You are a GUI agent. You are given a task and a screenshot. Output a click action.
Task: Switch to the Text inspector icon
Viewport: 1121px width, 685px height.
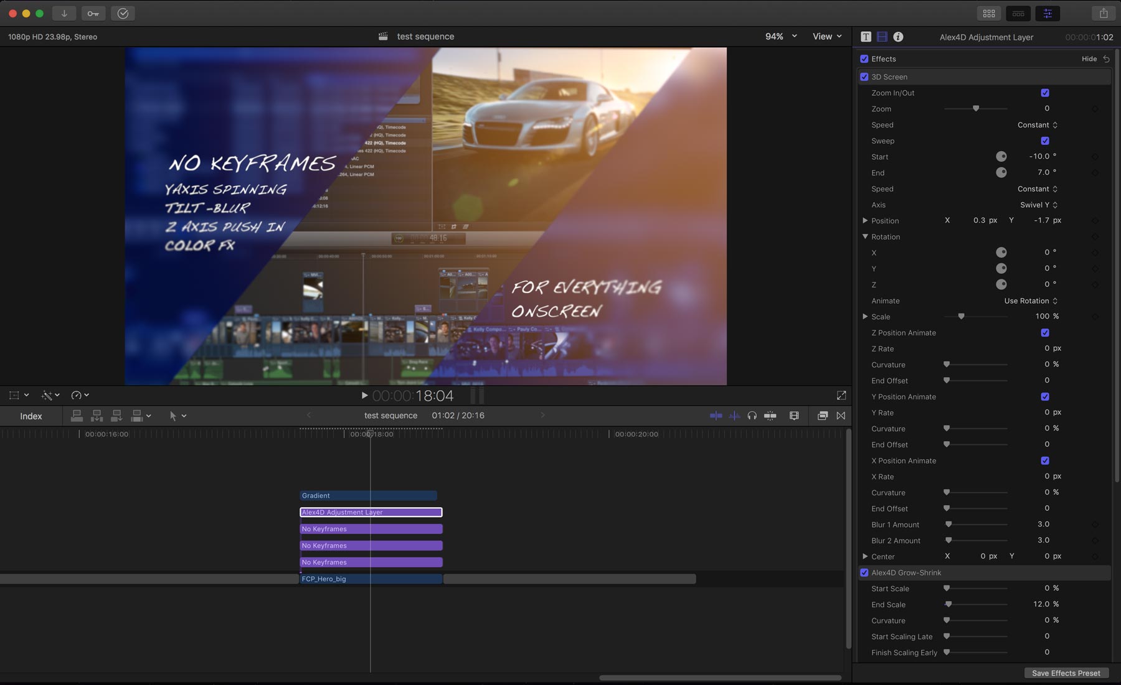click(x=866, y=37)
